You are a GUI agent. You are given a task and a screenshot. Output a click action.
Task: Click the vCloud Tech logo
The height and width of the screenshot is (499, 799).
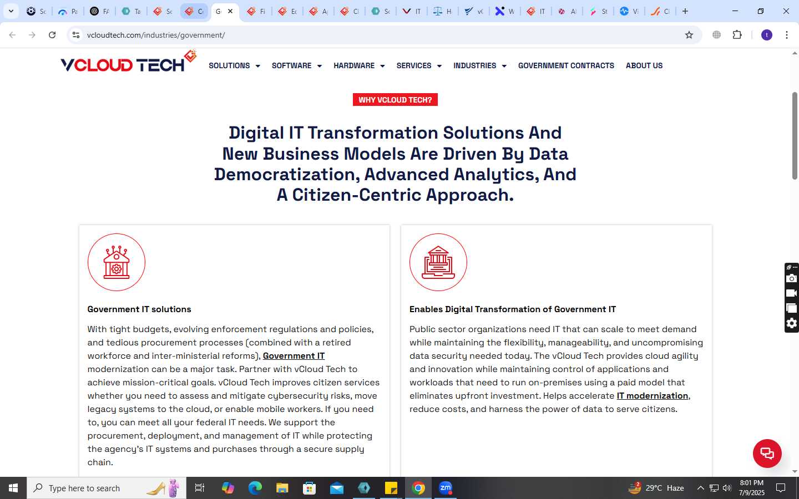[129, 62]
